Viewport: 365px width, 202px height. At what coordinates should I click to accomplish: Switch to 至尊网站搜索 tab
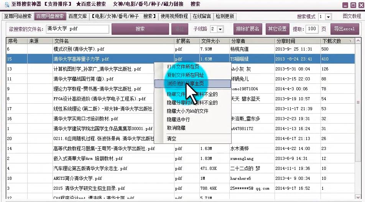(18, 16)
